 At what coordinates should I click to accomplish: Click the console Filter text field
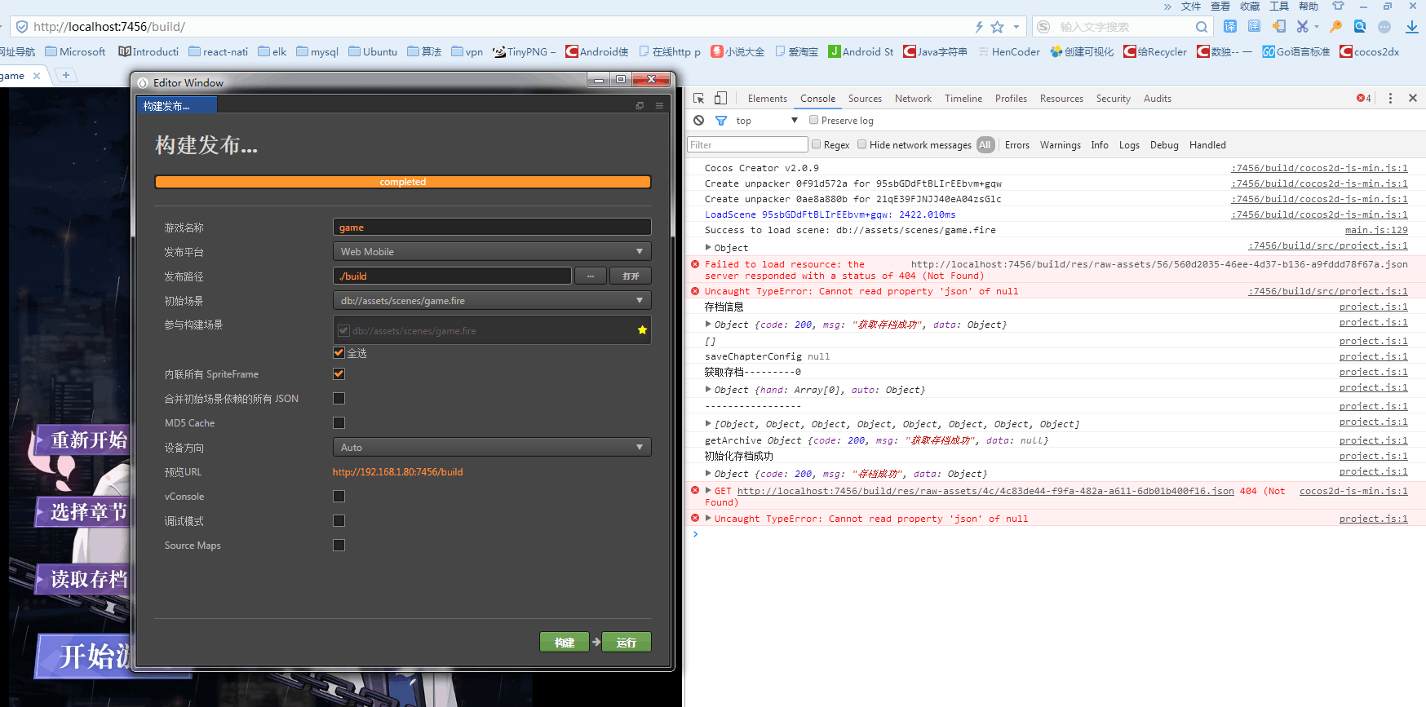click(x=747, y=144)
